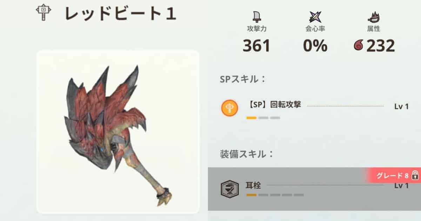This screenshot has width=421, height=221.
Task: Click the 装備スキル section heading
Action: (247, 154)
